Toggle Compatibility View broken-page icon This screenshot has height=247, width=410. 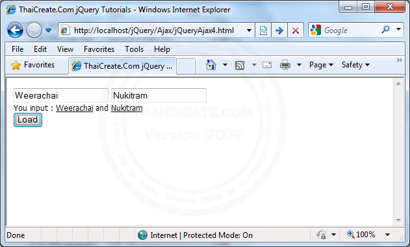tap(263, 30)
